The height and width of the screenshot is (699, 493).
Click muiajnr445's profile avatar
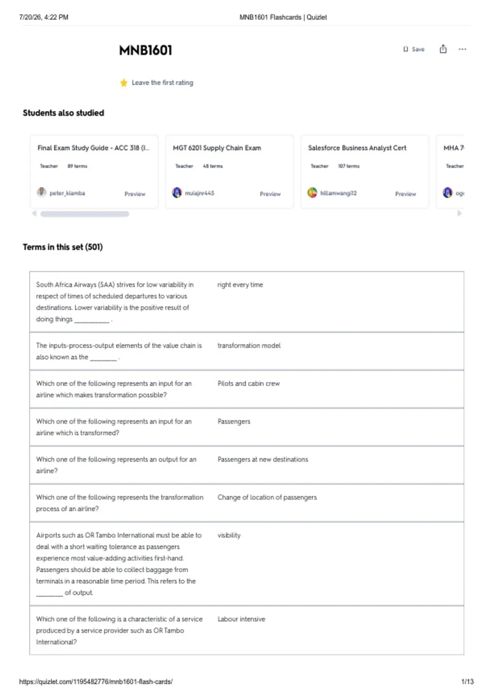pos(177,192)
